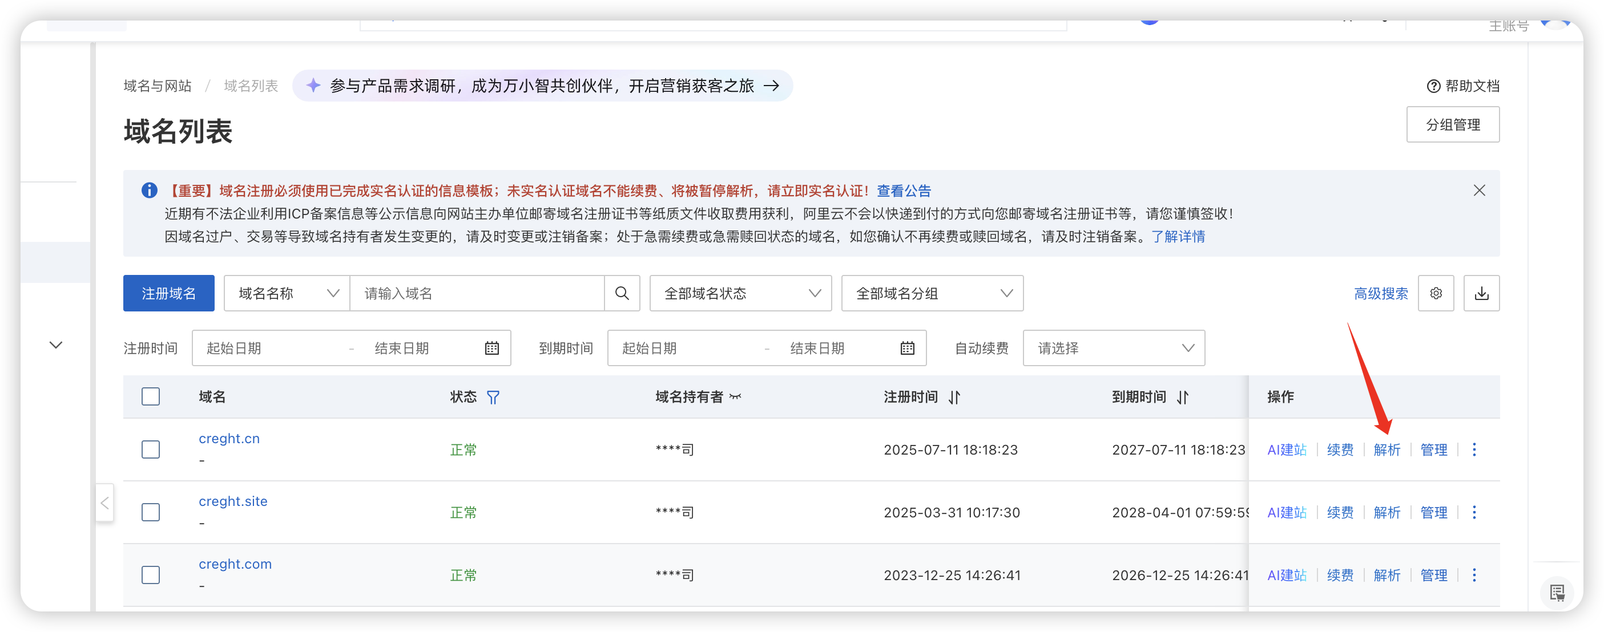
Task: Click the 高级搜索 link
Action: (1380, 293)
